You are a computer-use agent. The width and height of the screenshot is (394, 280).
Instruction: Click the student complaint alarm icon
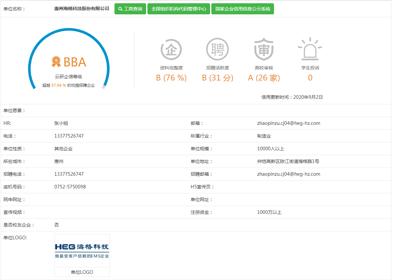point(310,50)
